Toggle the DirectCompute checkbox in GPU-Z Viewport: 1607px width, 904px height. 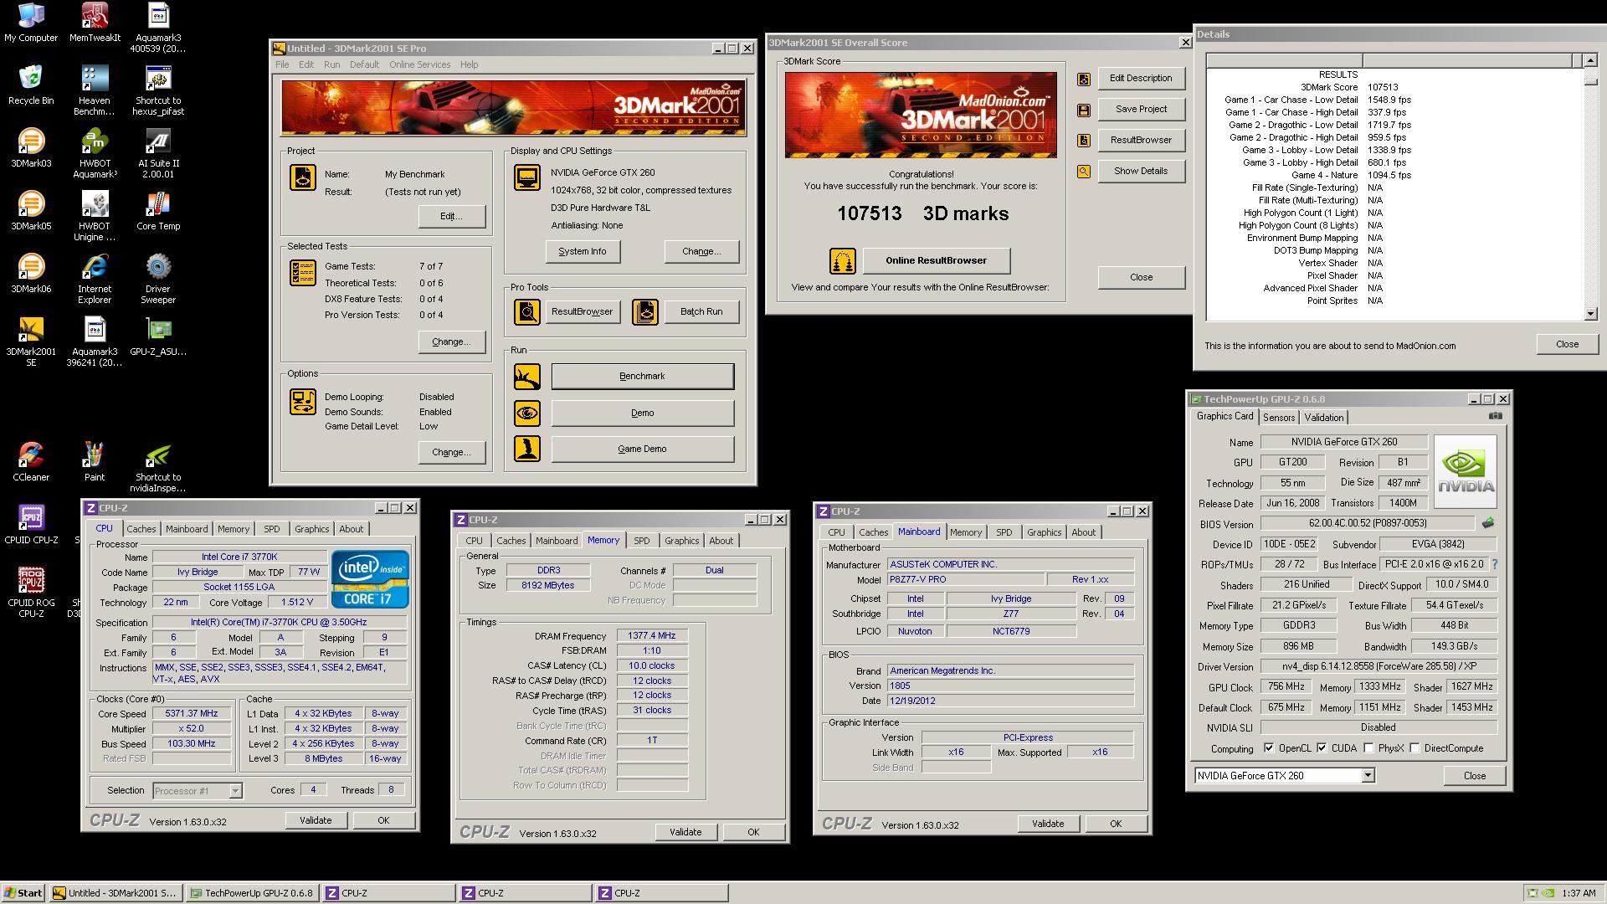point(1414,748)
